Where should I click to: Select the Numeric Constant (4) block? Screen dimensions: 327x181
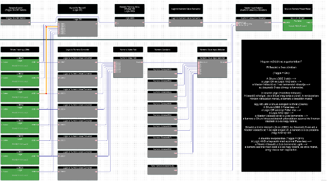162,107
